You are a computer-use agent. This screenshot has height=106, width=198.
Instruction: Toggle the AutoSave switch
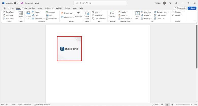(17, 3)
